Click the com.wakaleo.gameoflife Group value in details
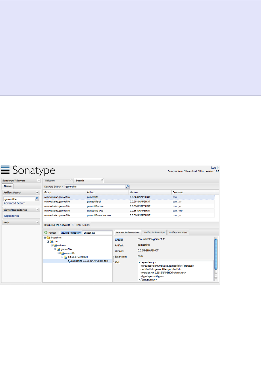261x375 pixels. (151, 239)
